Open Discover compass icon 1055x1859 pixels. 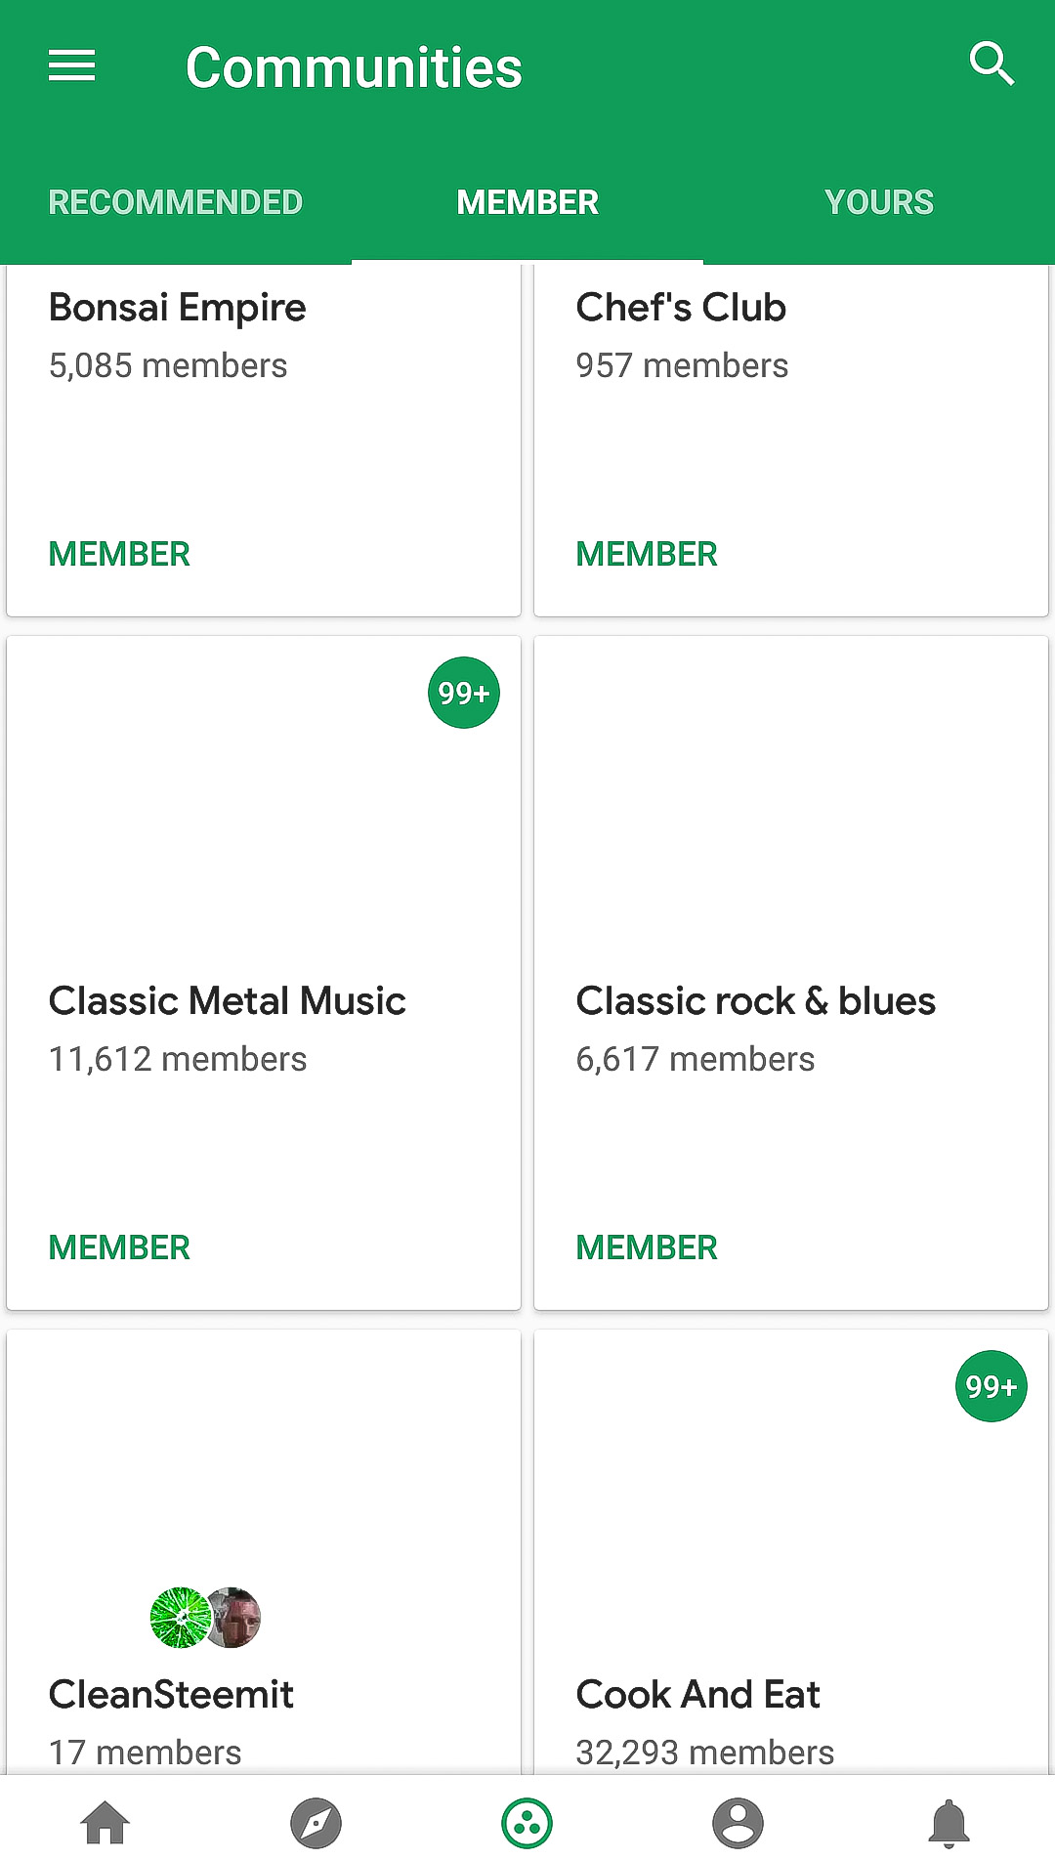pyautogui.click(x=316, y=1823)
